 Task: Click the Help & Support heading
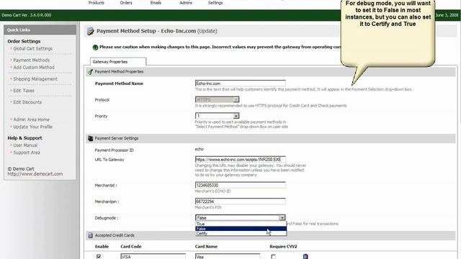24,137
